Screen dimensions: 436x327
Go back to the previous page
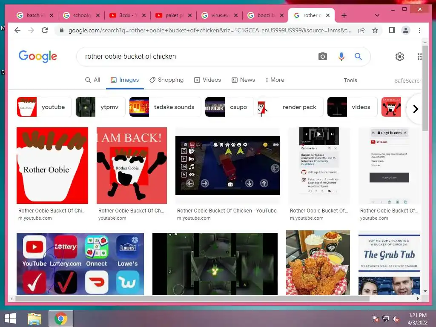click(17, 30)
